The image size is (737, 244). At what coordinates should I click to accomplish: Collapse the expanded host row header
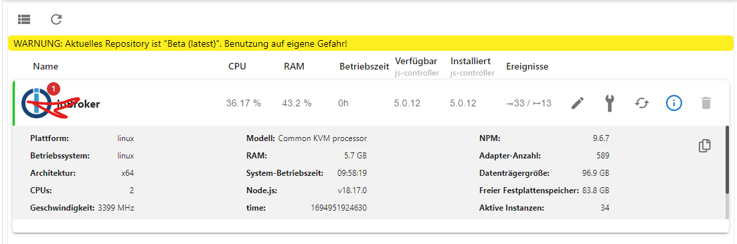pyautogui.click(x=370, y=103)
